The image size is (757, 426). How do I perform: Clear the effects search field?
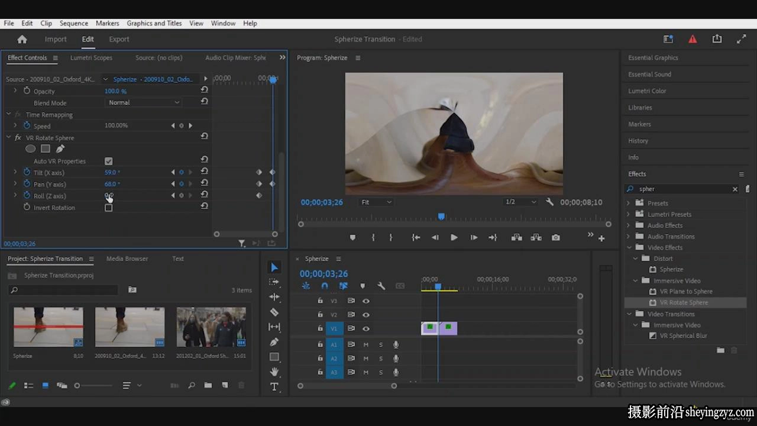735,189
